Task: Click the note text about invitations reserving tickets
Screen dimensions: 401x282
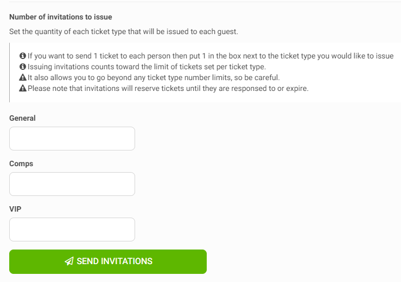Action: click(x=168, y=89)
